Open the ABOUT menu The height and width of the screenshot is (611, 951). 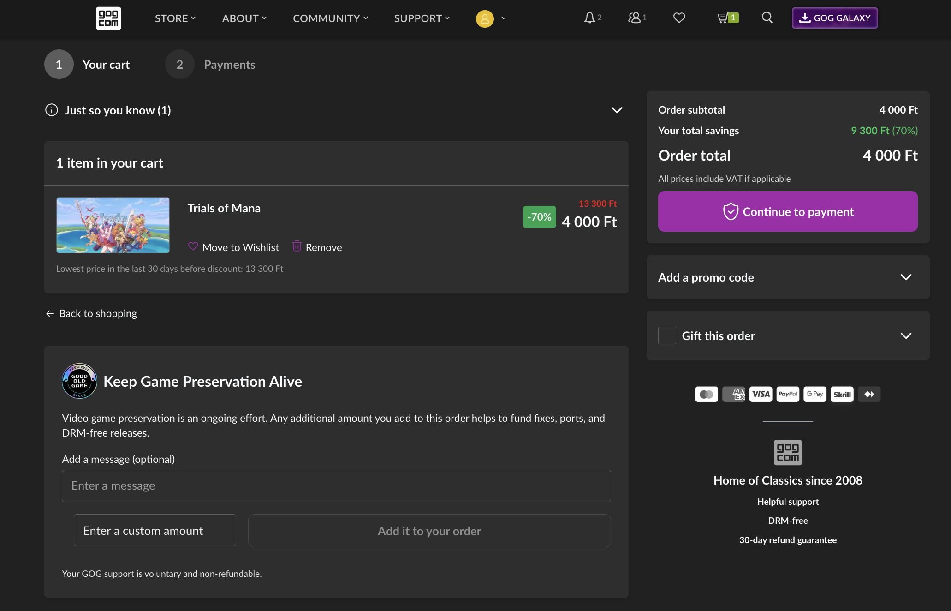(244, 18)
